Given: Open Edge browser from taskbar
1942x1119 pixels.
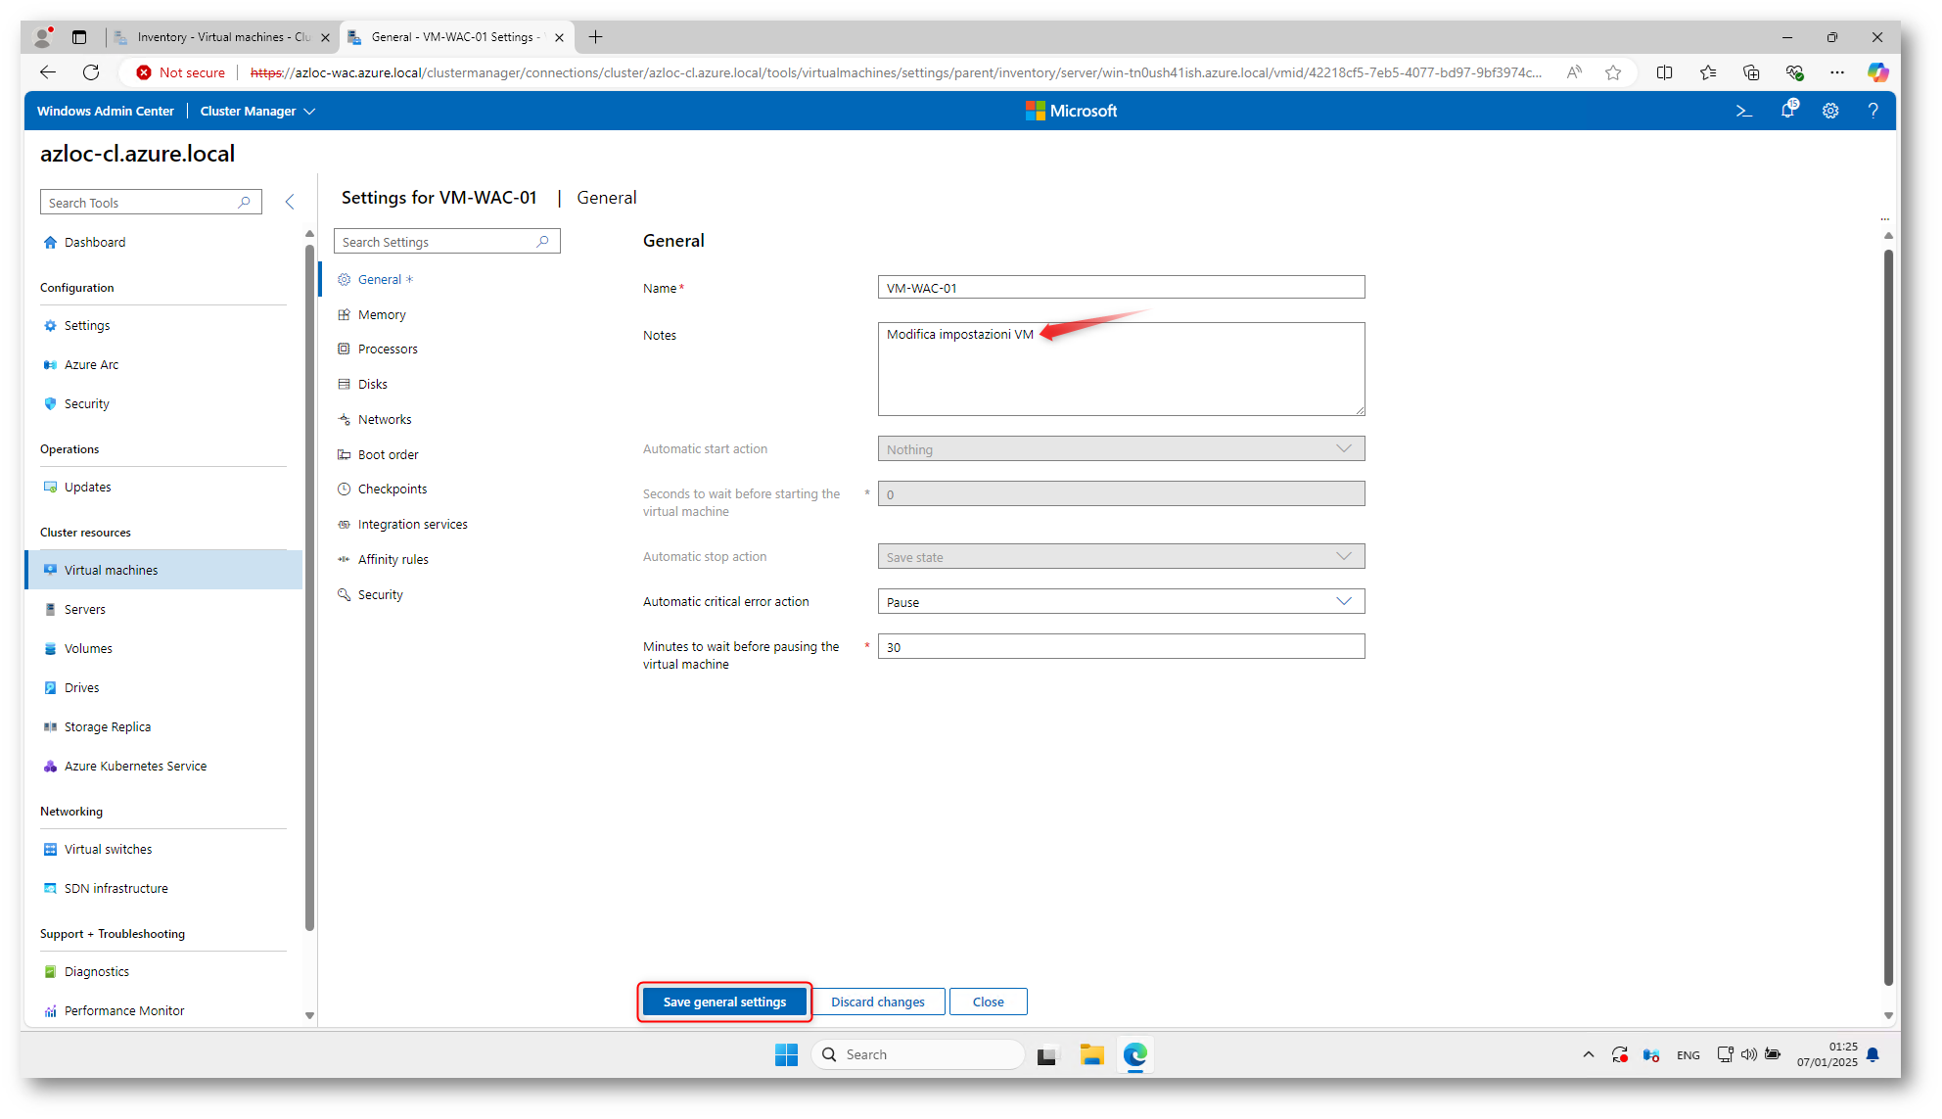Looking at the screenshot, I should [1134, 1054].
